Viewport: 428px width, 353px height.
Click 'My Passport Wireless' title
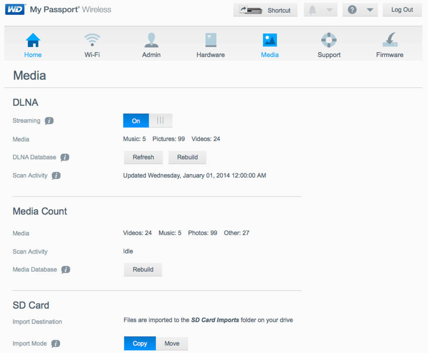[x=71, y=10]
